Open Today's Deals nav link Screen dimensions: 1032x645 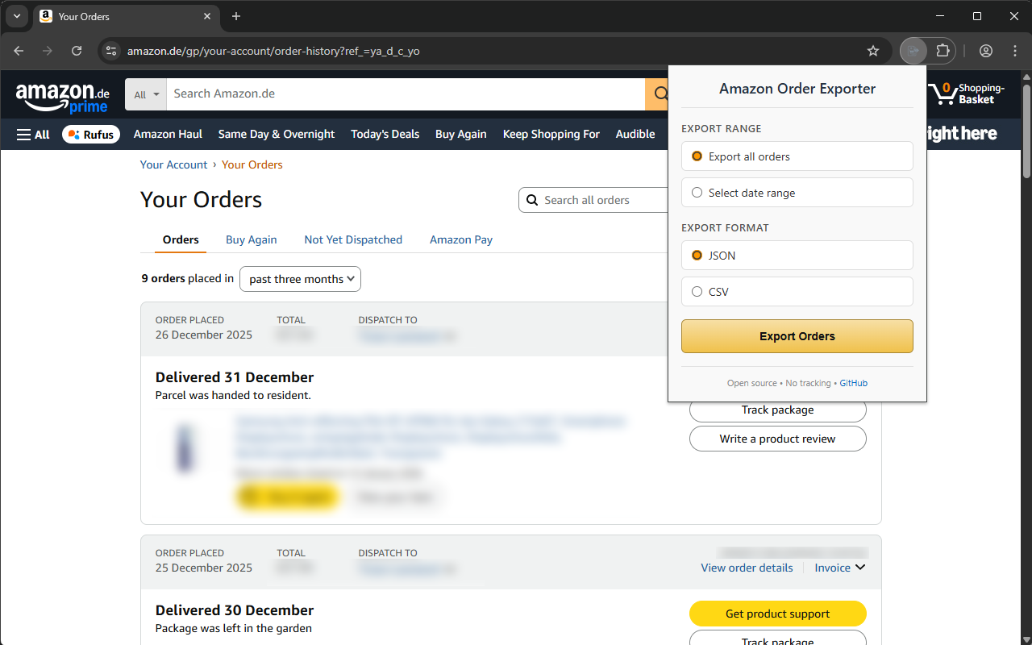pyautogui.click(x=385, y=135)
